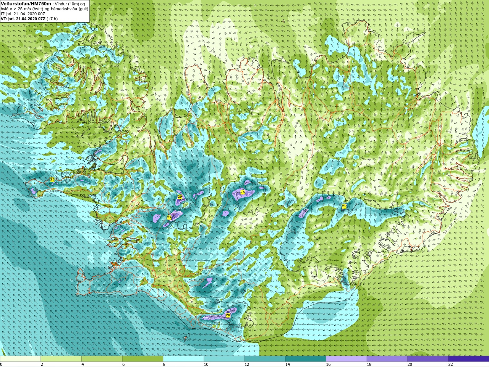Screen dimensions: 489x367
Task: Click the yellow 25 gust marker
Action: 344,206
